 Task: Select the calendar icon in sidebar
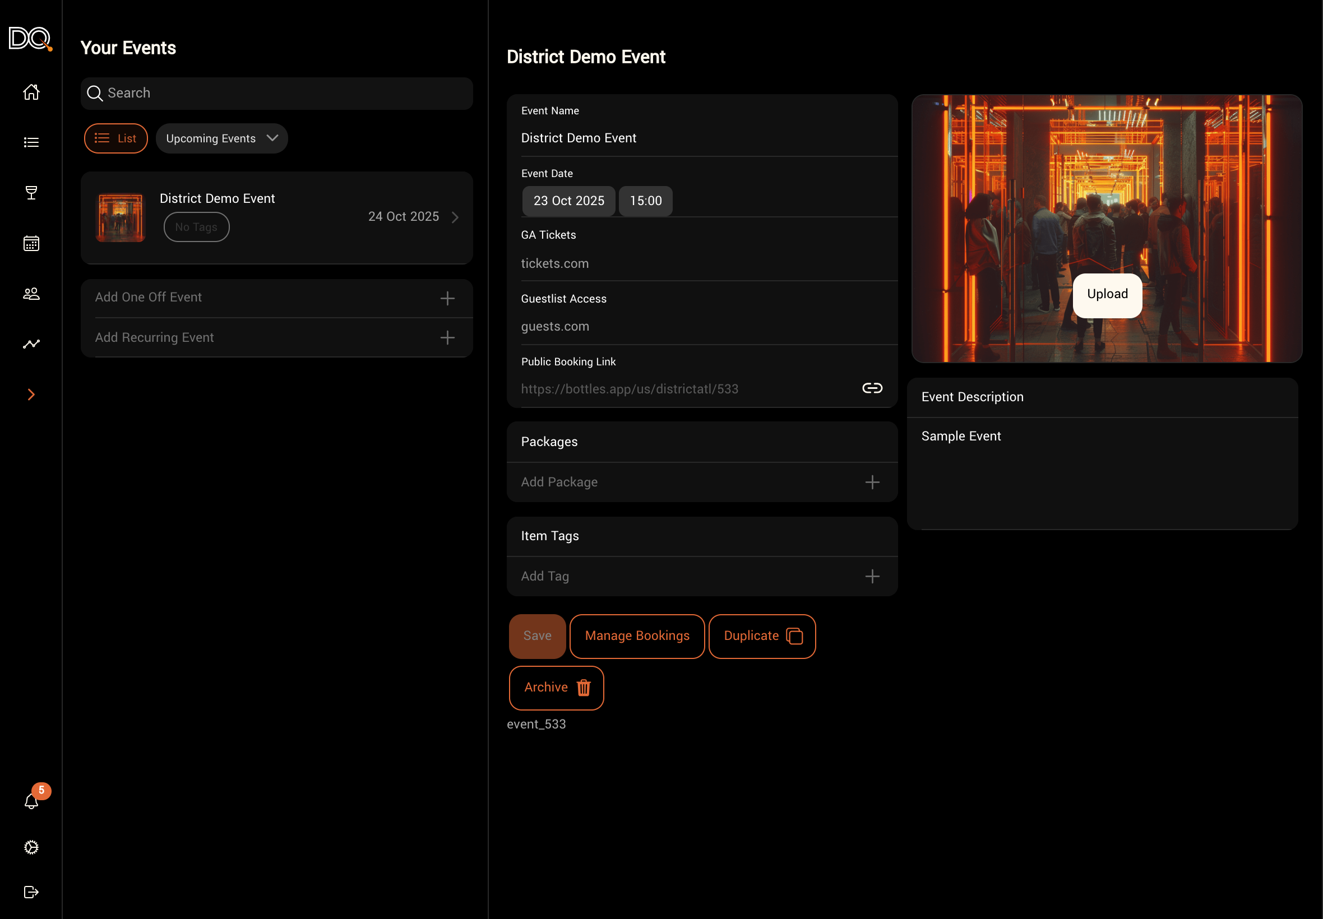tap(31, 244)
